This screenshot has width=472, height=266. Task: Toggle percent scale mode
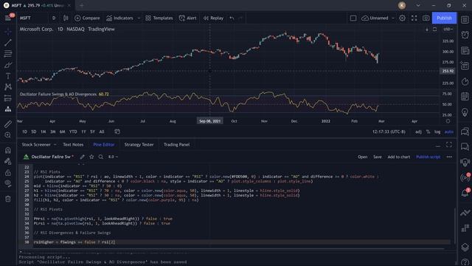[428, 132]
